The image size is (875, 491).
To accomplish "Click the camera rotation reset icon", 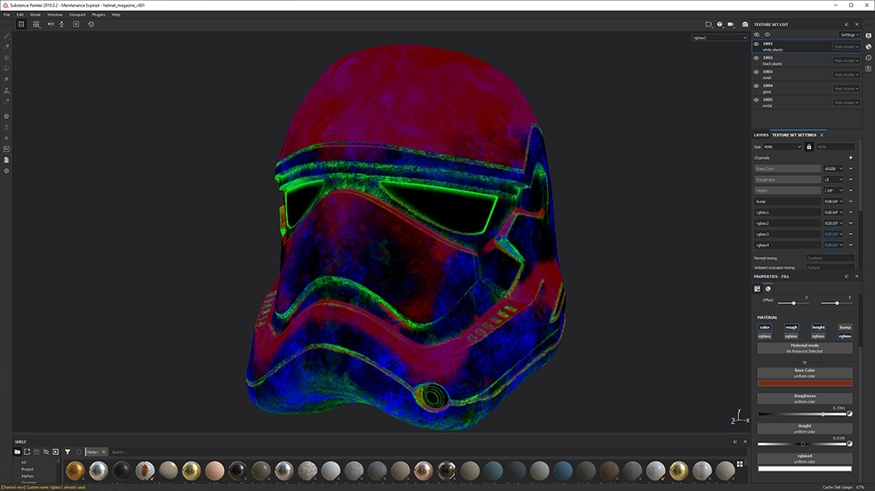I will click(91, 24).
